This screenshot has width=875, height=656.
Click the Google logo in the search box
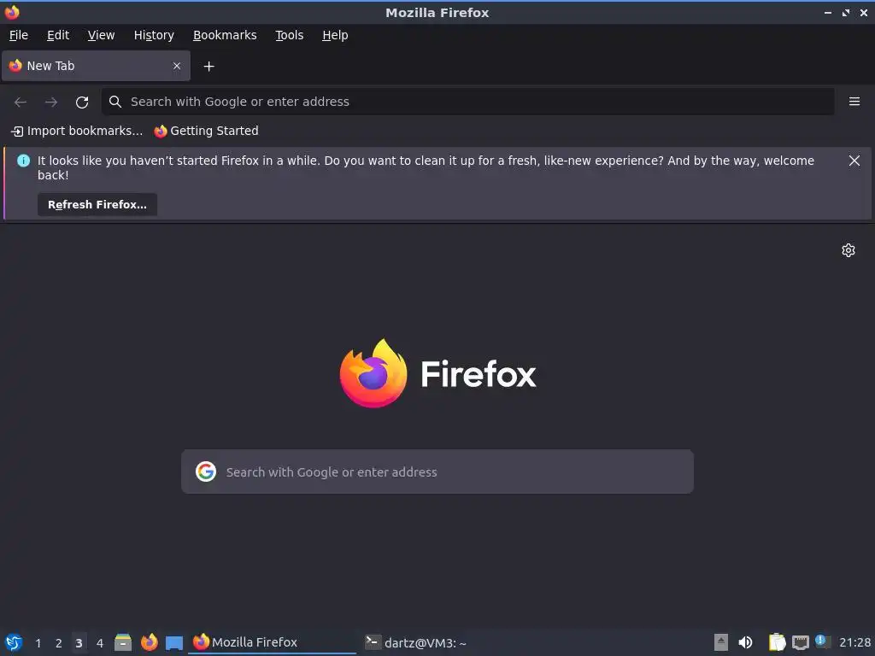pyautogui.click(x=206, y=471)
